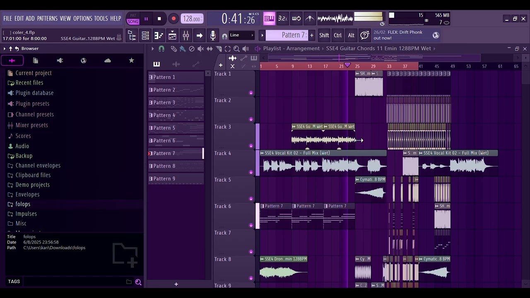This screenshot has height=298, width=530.
Task: Mute Track 8 using its circle toggle
Action: (x=251, y=278)
